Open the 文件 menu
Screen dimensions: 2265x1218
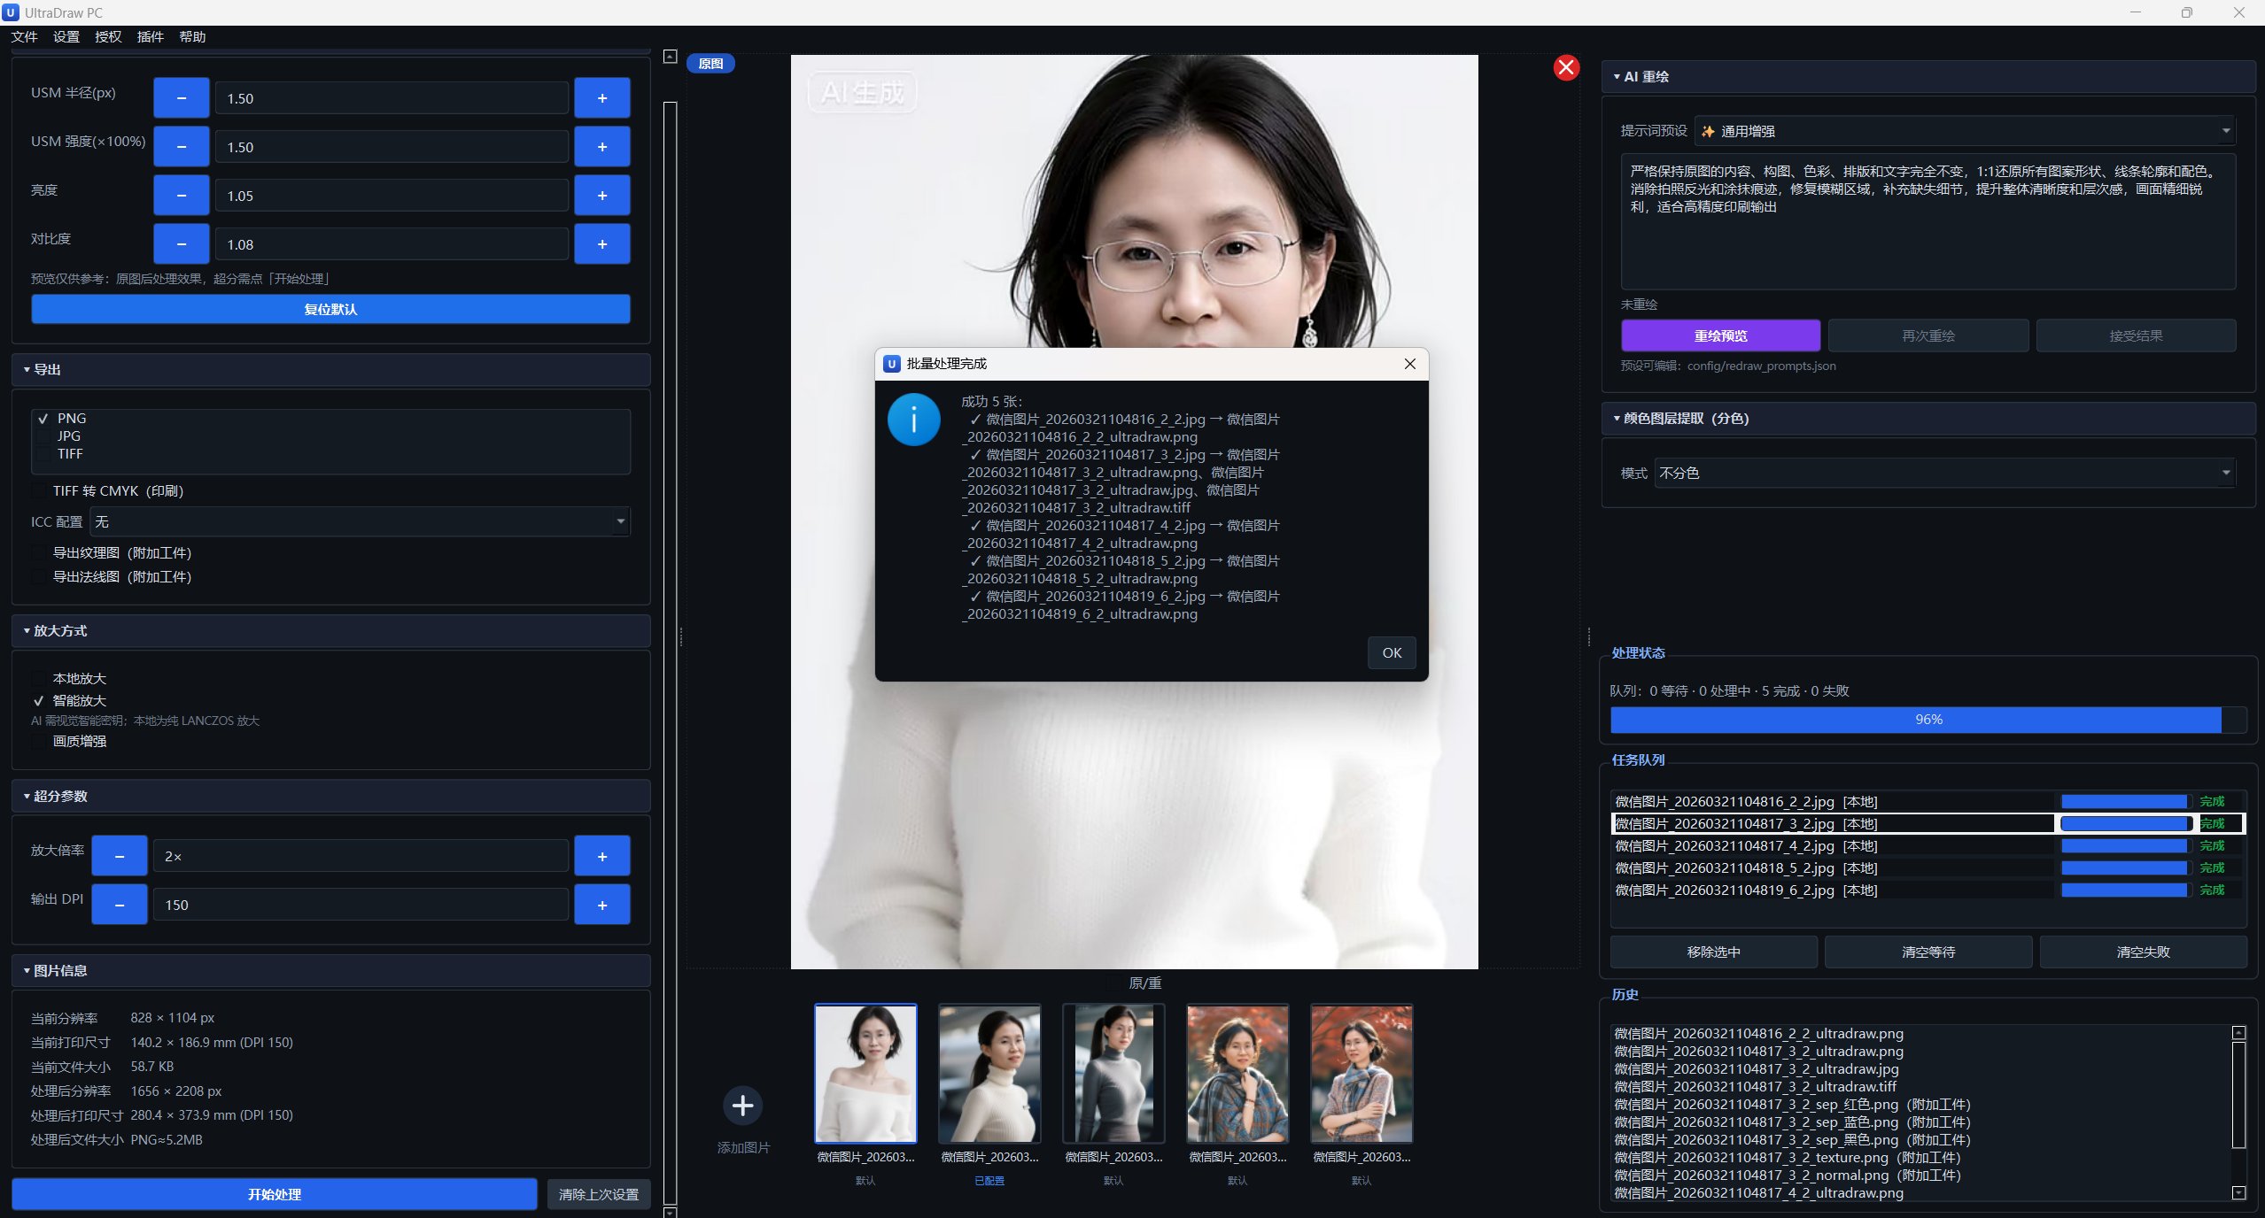[24, 37]
